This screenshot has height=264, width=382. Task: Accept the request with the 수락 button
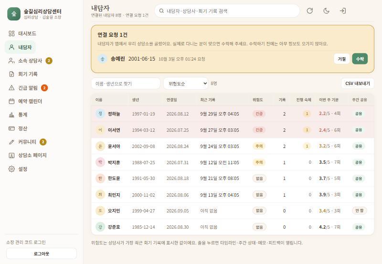pyautogui.click(x=360, y=59)
